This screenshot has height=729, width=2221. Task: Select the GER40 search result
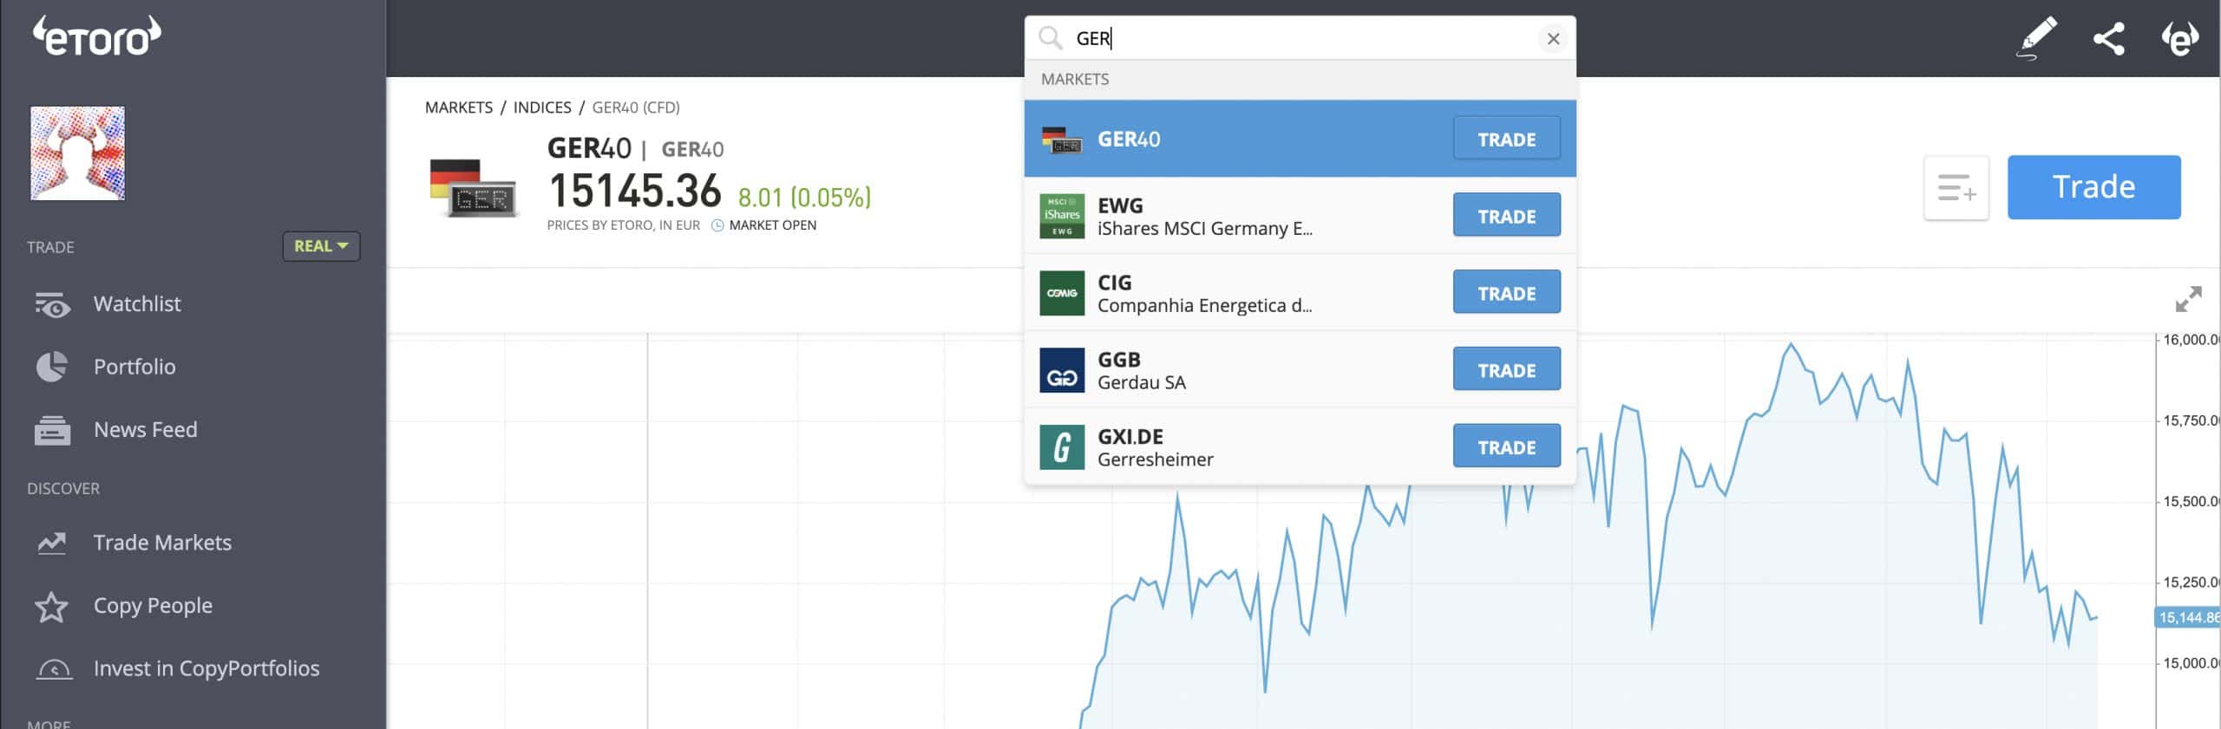[1300, 139]
